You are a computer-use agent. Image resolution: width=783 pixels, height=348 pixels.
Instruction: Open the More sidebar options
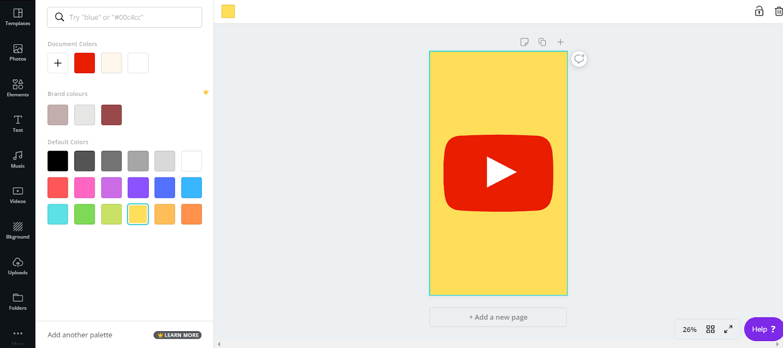18,337
